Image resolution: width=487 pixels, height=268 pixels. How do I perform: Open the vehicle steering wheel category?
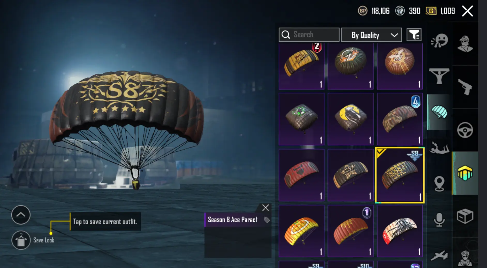coord(465,130)
